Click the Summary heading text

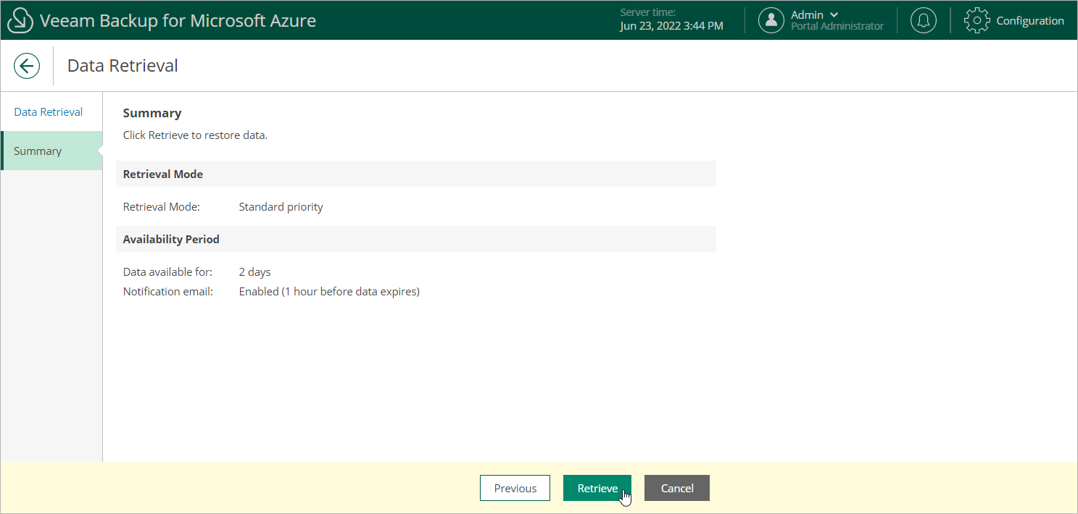pos(152,113)
